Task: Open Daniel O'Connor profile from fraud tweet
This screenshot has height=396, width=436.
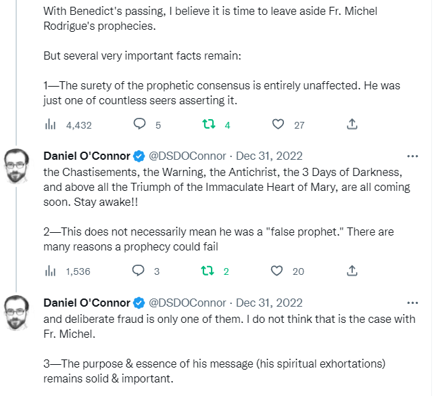Action: point(86,302)
